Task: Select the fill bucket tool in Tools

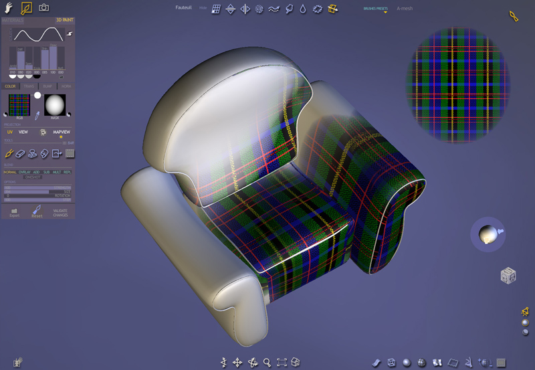Action: point(44,154)
